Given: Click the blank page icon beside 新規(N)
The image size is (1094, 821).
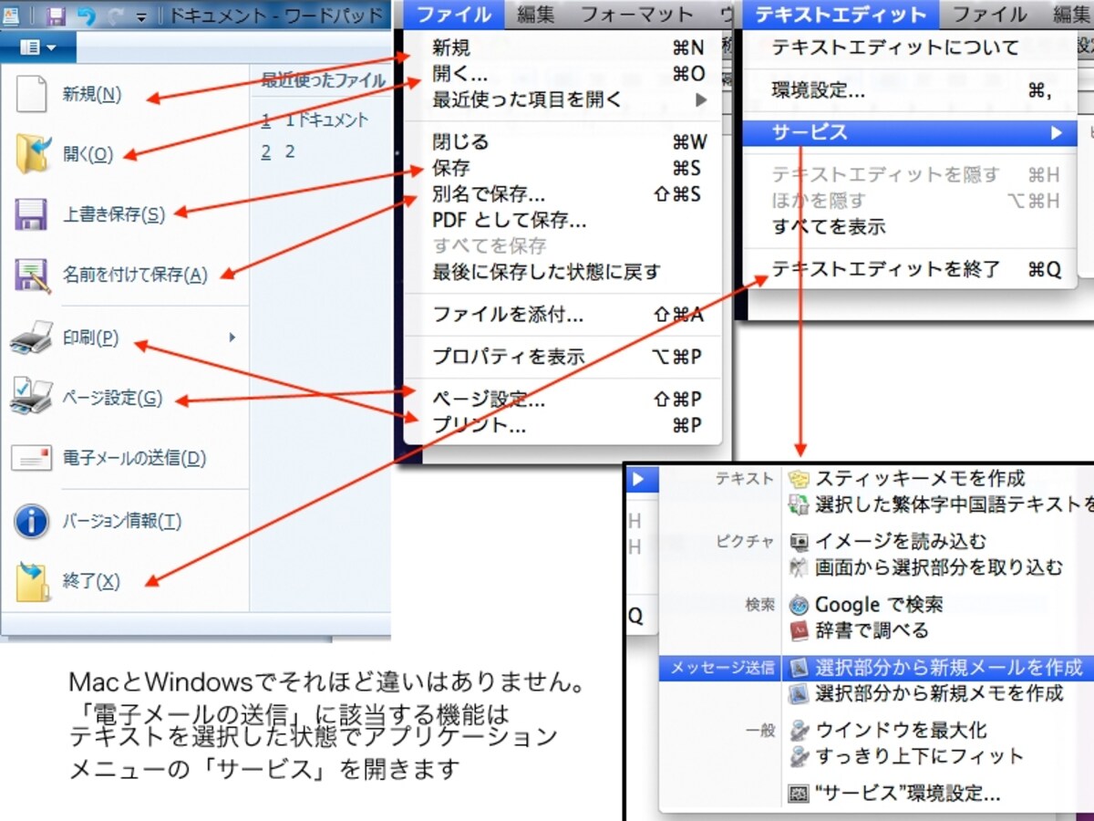Looking at the screenshot, I should click(x=31, y=93).
